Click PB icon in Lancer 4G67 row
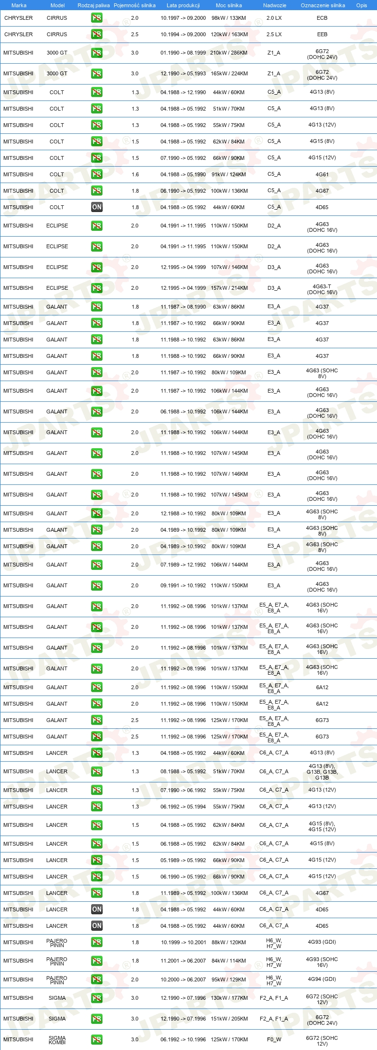 click(x=96, y=893)
